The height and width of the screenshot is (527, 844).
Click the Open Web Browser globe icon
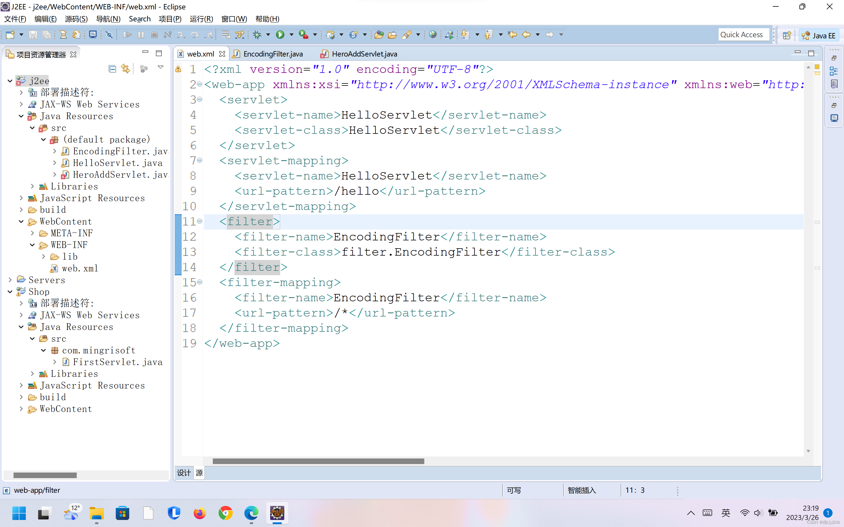433,35
